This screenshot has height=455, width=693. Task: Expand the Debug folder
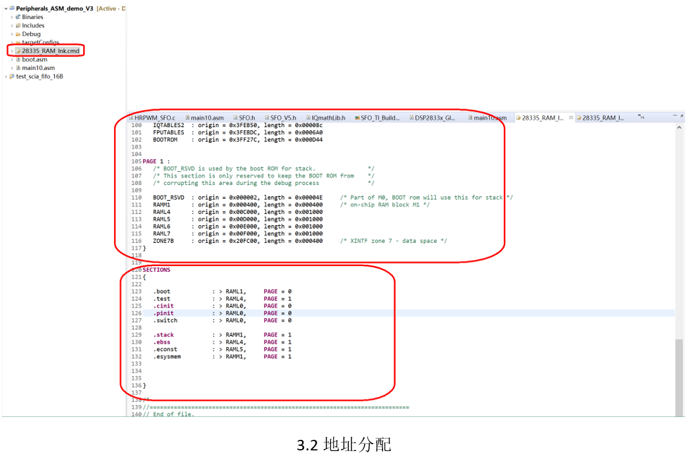[x=12, y=34]
